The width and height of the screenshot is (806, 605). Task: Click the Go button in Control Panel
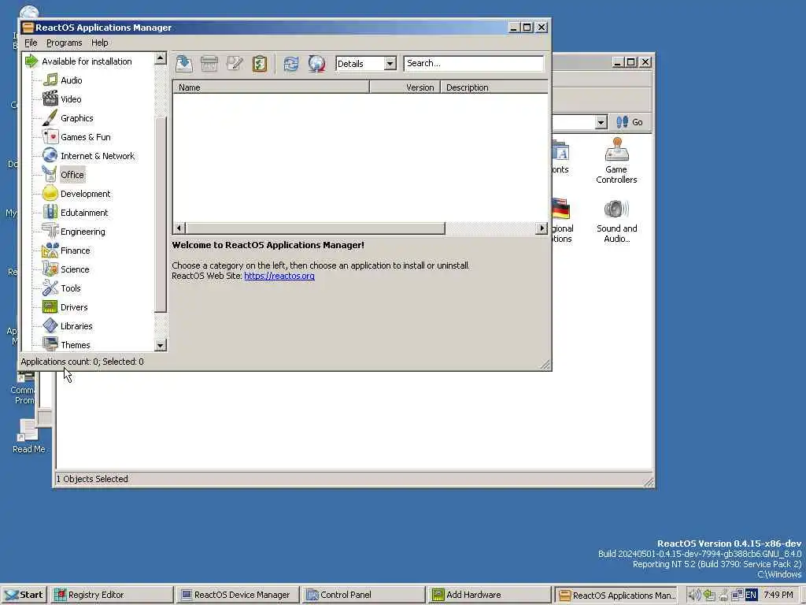click(x=630, y=122)
